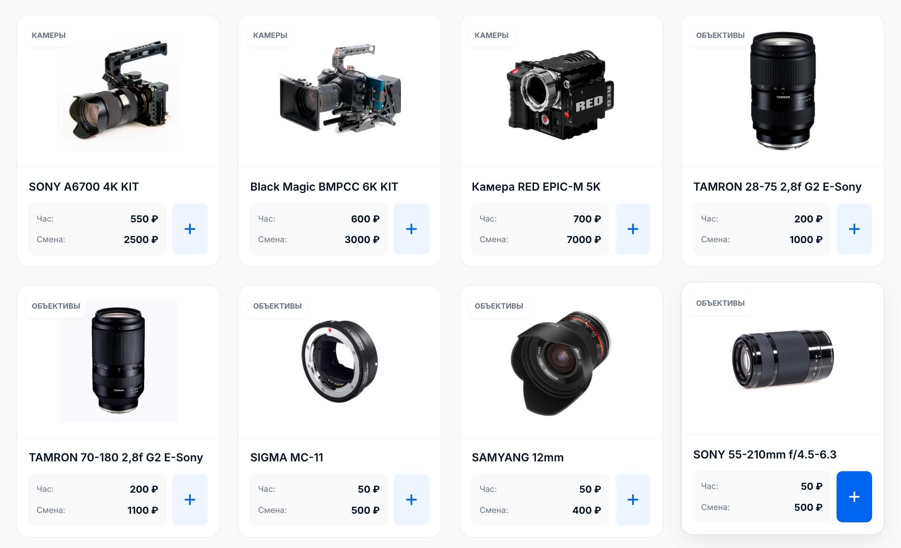The image size is (901, 548).
Task: Open SAMYANG 12mm lens photo
Action: click(x=561, y=363)
